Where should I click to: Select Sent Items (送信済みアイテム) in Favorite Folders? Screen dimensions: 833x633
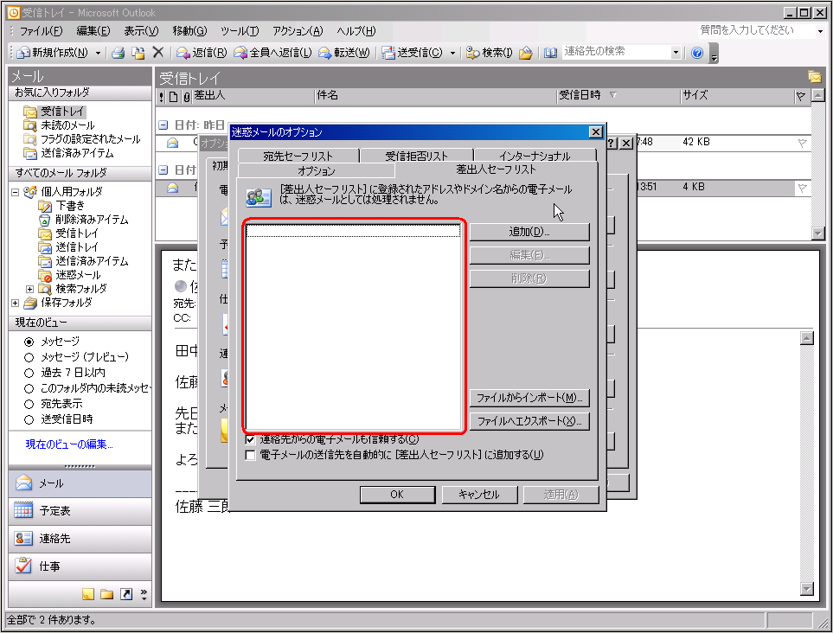tap(77, 153)
